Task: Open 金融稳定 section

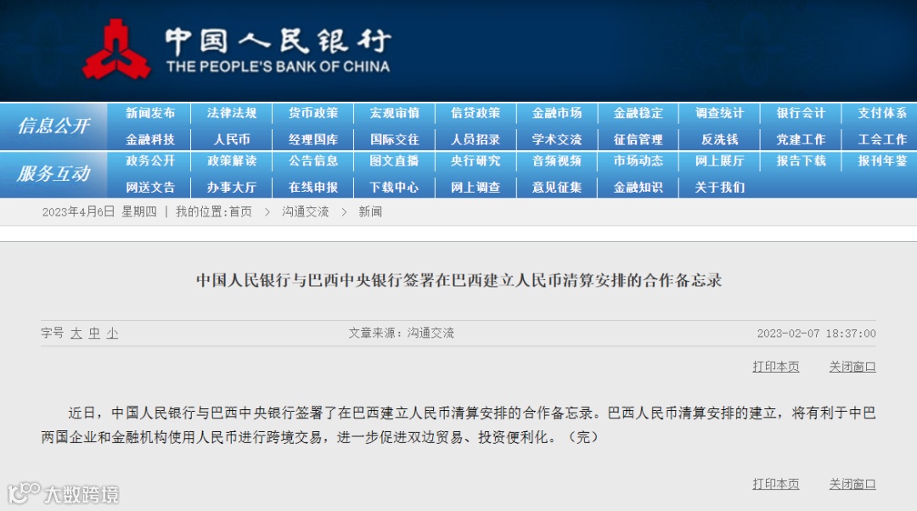Action: pos(638,113)
